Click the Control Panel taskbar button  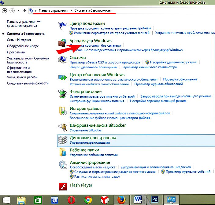[171, 200]
